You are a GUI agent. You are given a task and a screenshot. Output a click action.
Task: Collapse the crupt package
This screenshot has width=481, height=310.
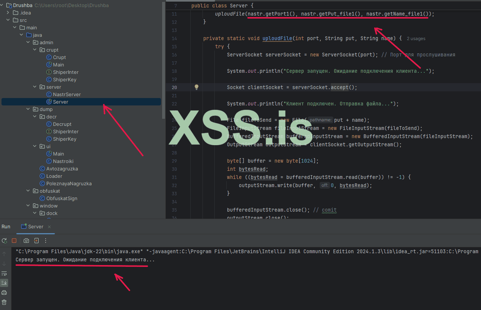pyautogui.click(x=35, y=50)
